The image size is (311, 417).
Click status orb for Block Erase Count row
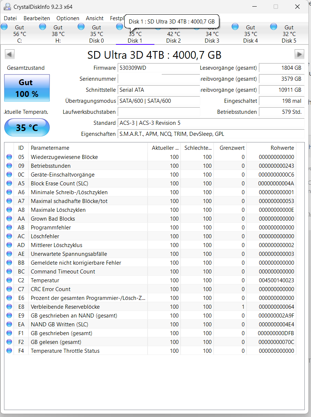tap(9, 183)
